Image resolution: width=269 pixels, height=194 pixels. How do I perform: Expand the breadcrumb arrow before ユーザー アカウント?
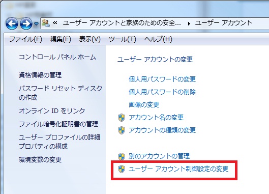tap(189, 23)
